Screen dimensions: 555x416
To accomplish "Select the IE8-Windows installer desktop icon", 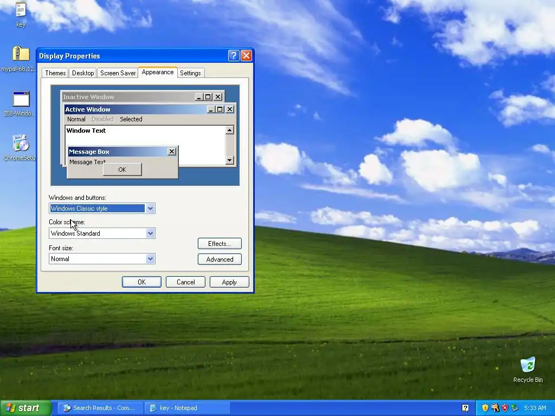I will 21,103.
